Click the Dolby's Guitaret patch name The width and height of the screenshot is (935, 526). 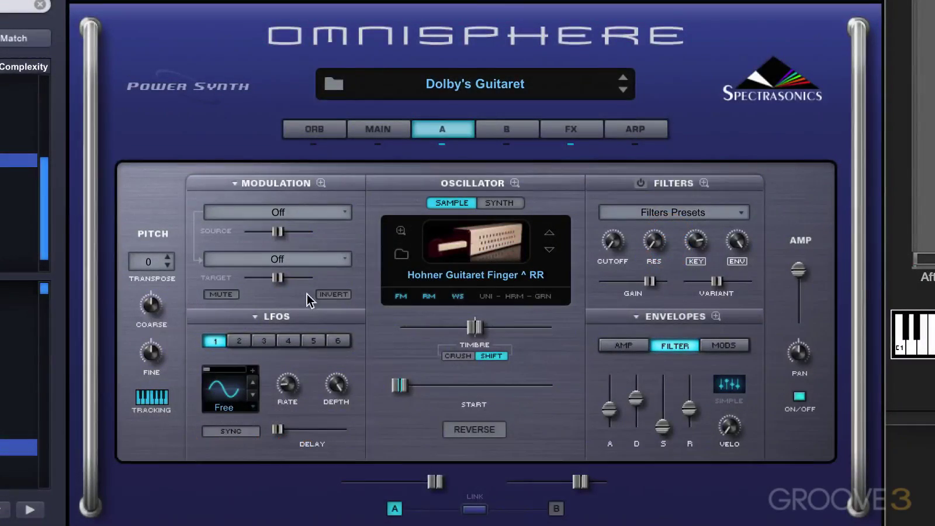pos(475,84)
